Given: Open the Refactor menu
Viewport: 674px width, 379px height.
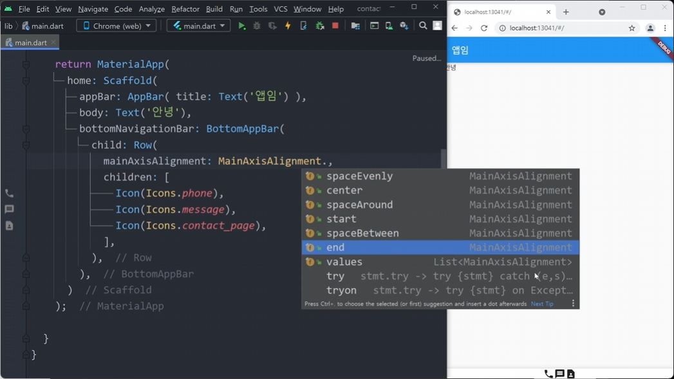Looking at the screenshot, I should point(185,9).
